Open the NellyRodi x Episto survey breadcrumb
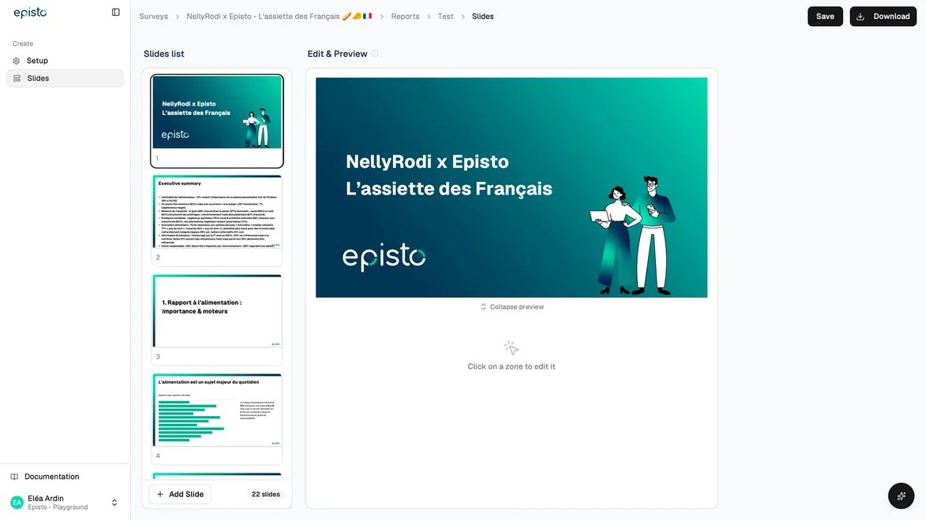 pos(279,17)
